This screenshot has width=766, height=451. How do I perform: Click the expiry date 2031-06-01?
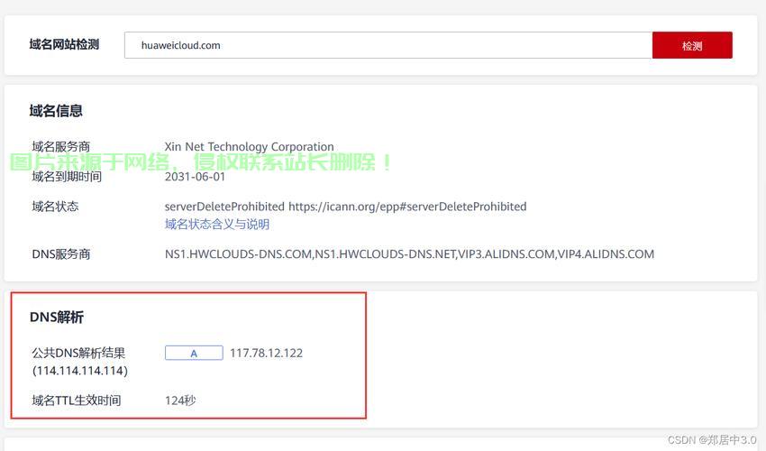(x=195, y=177)
